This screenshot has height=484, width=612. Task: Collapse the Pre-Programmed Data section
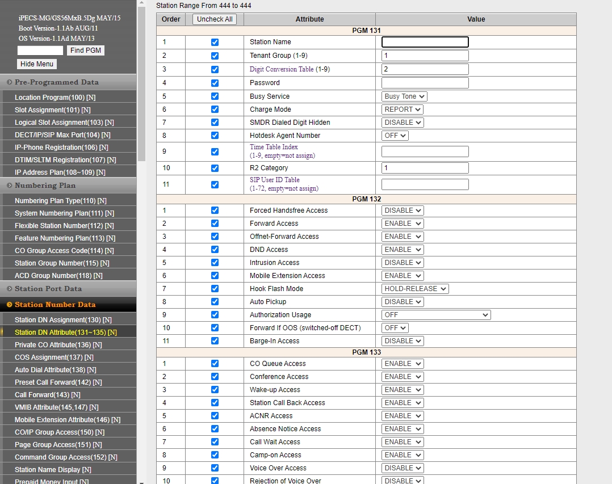pos(57,82)
